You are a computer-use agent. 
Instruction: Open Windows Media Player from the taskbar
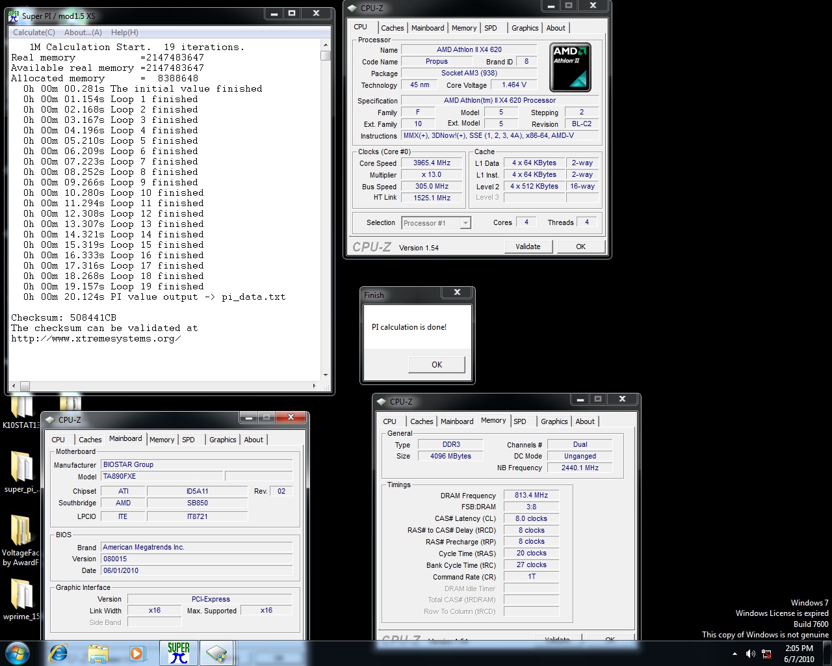click(137, 653)
